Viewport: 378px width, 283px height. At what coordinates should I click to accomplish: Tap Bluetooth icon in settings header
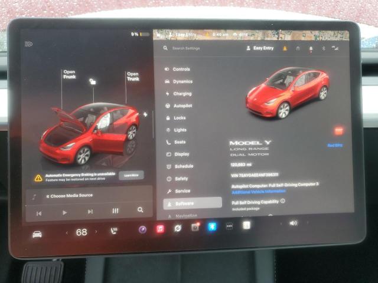click(324, 48)
